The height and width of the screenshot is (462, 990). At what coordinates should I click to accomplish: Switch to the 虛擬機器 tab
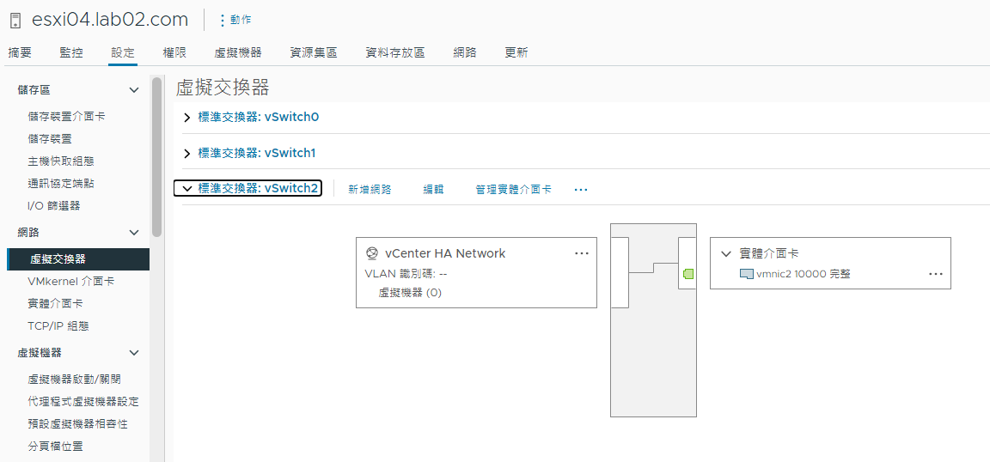[x=238, y=53]
